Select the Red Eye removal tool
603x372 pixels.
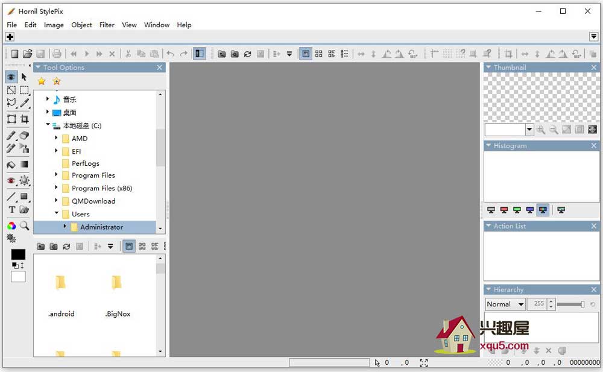pyautogui.click(x=11, y=180)
